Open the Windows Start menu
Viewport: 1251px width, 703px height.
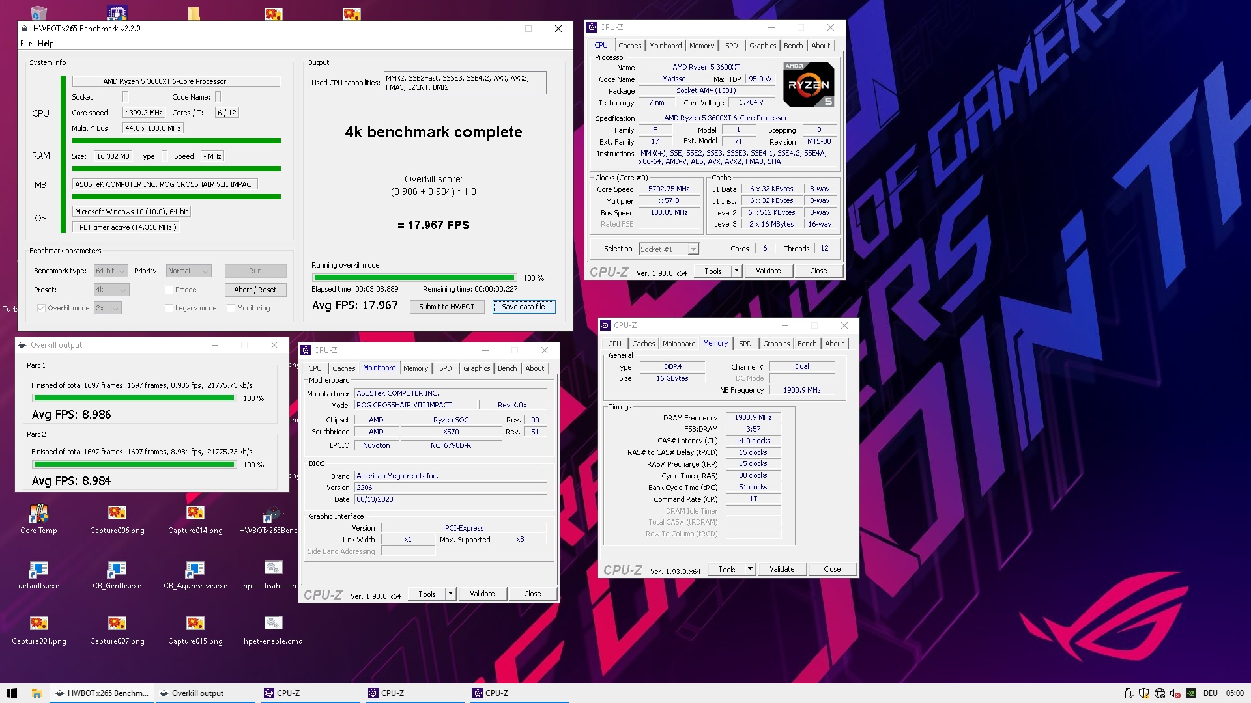tap(12, 693)
